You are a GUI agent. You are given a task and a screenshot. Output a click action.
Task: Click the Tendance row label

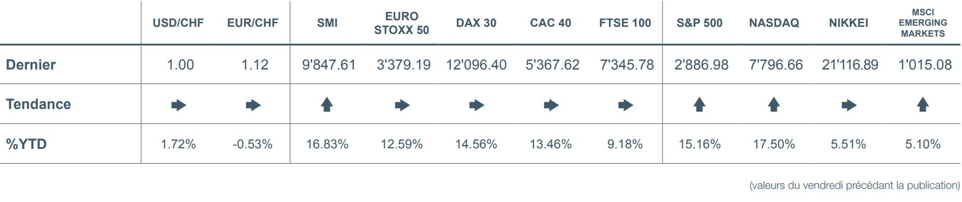pos(38,104)
